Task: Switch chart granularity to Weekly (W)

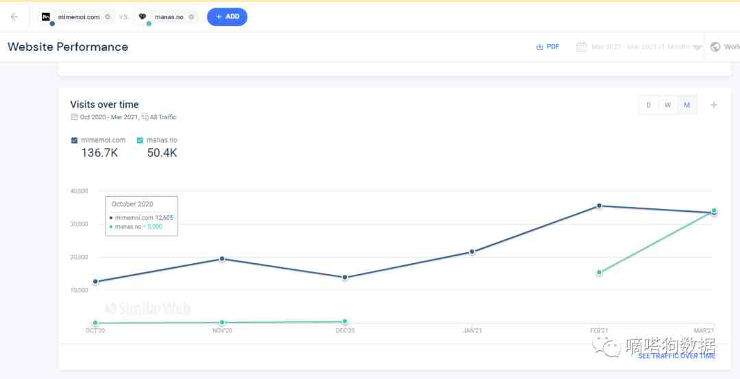Action: (x=668, y=105)
